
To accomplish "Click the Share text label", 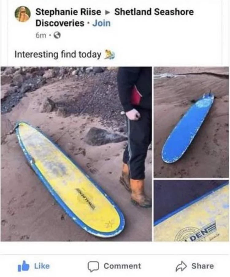I will click(x=202, y=266).
